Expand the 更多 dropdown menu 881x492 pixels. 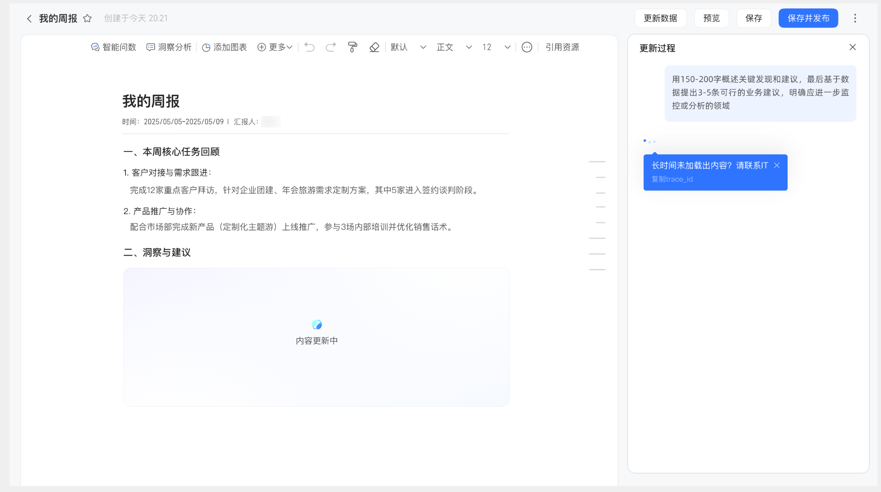point(275,47)
